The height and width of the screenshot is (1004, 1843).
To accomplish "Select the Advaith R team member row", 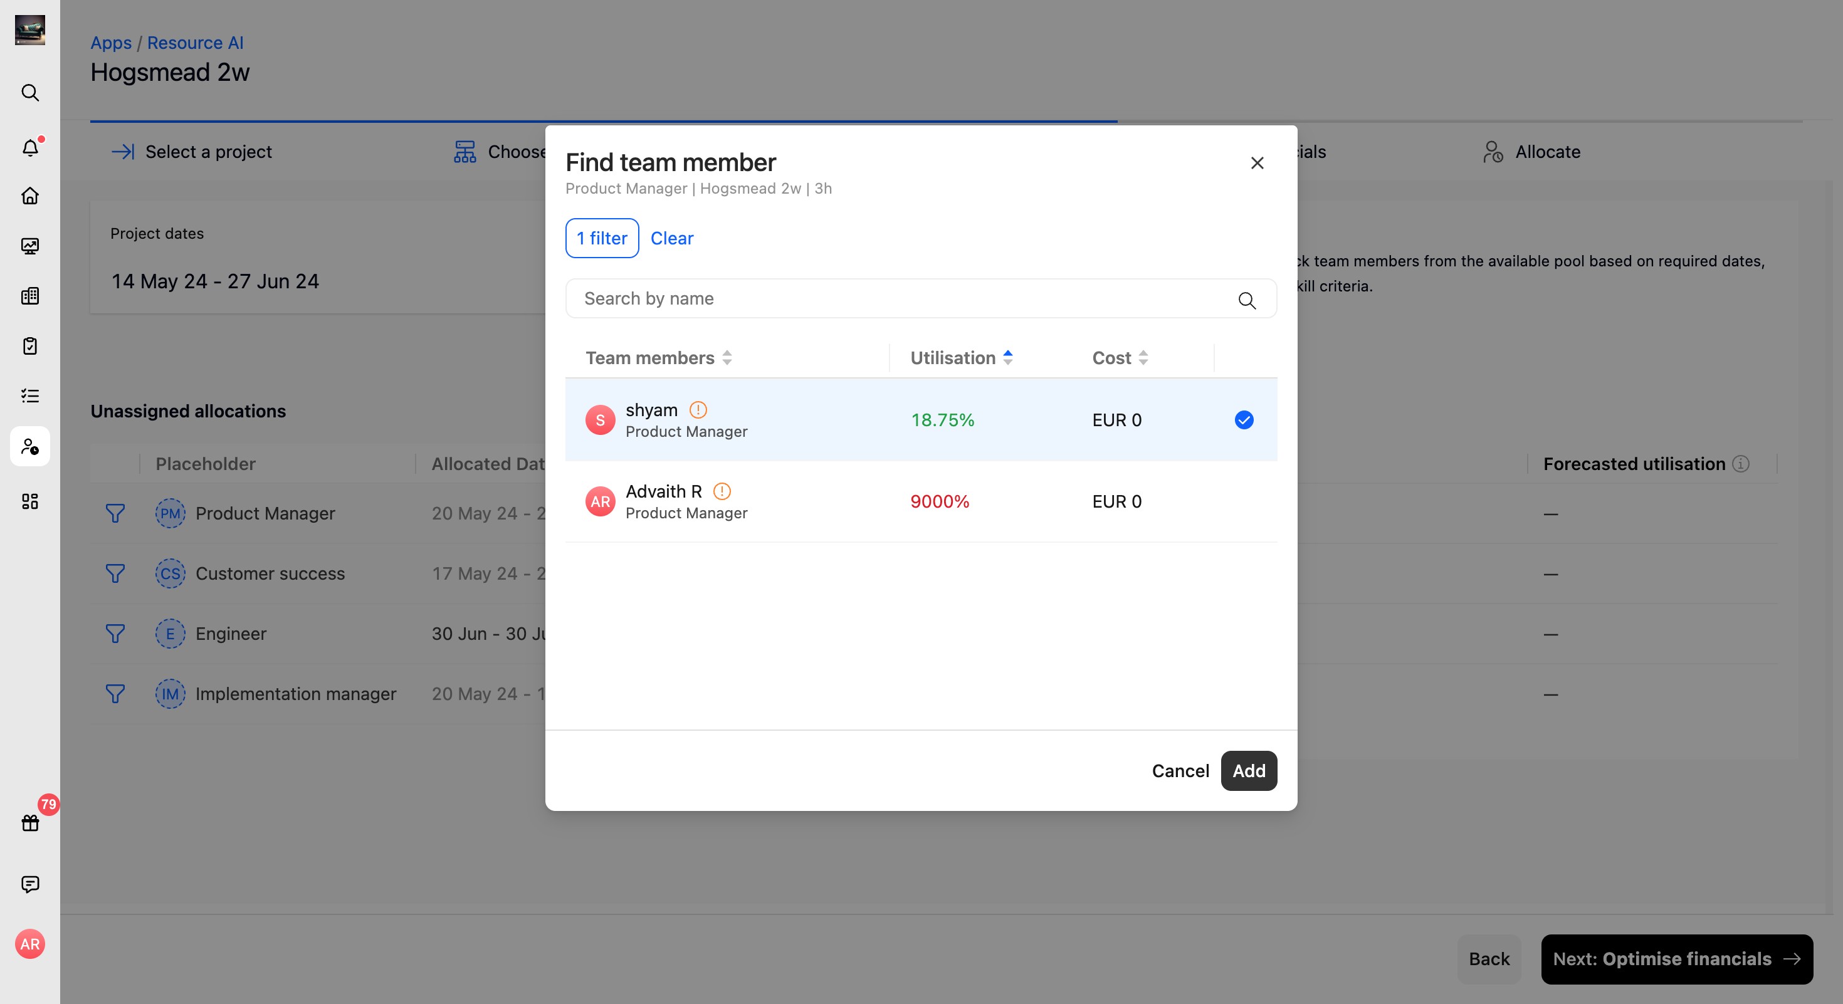I will (x=921, y=501).
